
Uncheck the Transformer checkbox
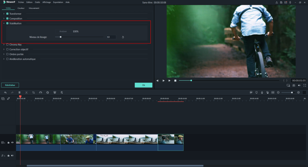7,14
